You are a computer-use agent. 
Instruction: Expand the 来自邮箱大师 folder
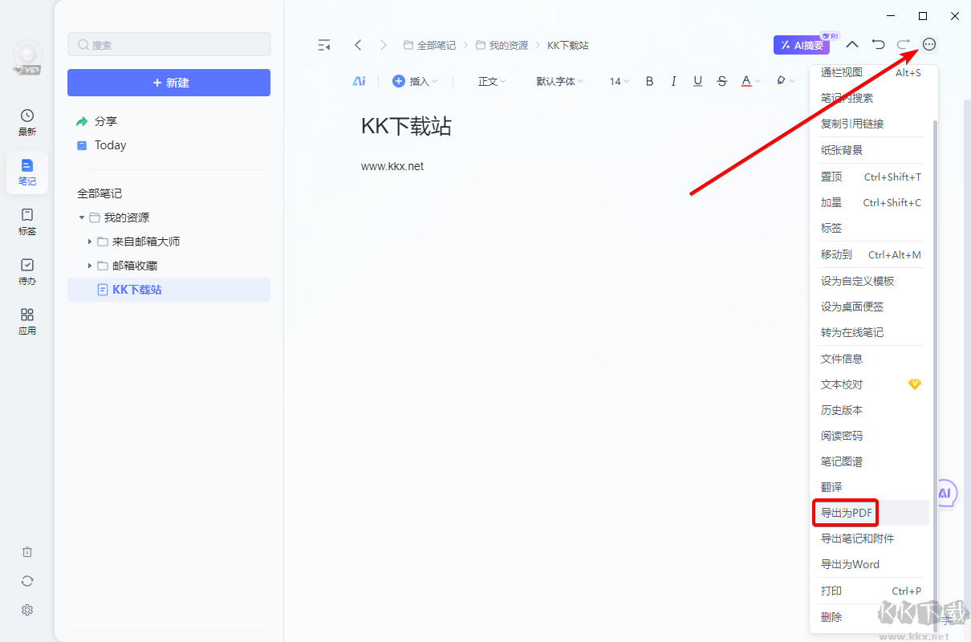[x=90, y=242]
